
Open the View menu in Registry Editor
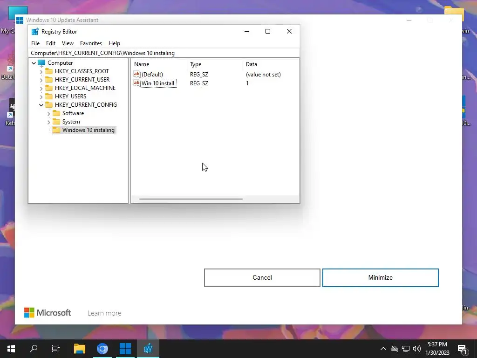[68, 43]
